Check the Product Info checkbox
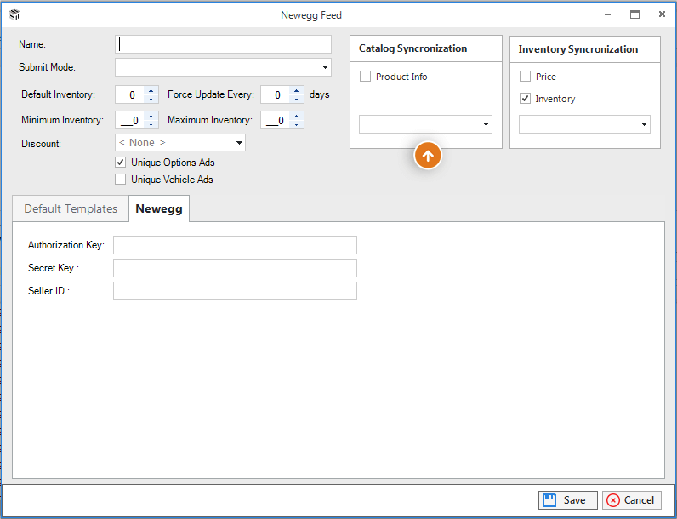The image size is (677, 519). [x=365, y=77]
